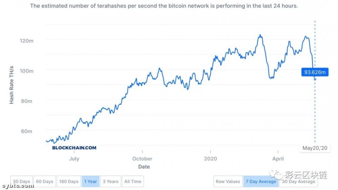Screen dimensions: 338x190
Task: Show the 3 Years time span
Action: pos(111,182)
